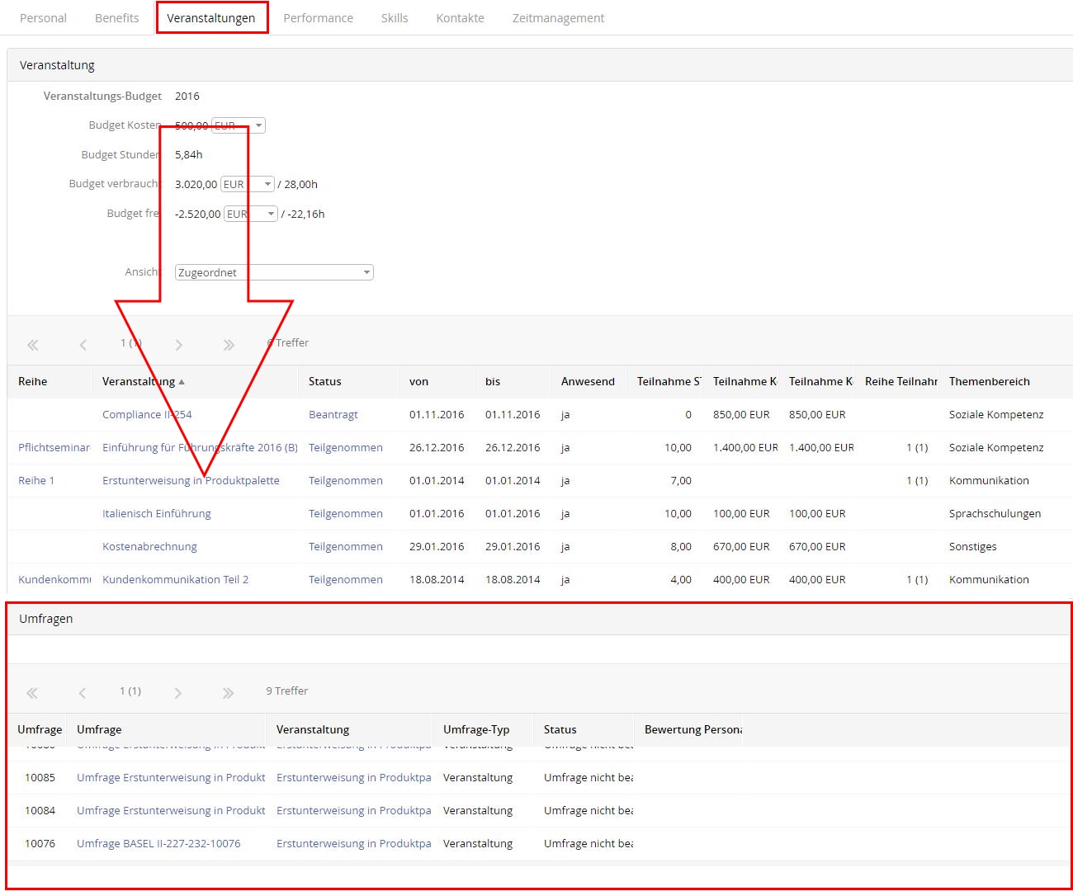1073x891 pixels.
Task: Open Budget Kosten currency dropdown
Action: pyautogui.click(x=239, y=125)
